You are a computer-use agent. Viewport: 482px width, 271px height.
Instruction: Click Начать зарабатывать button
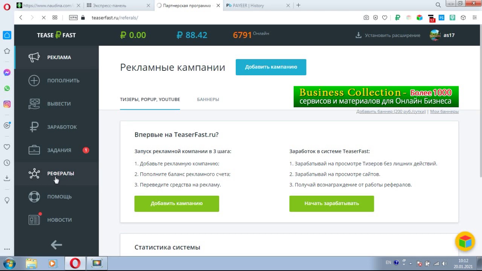tap(331, 204)
